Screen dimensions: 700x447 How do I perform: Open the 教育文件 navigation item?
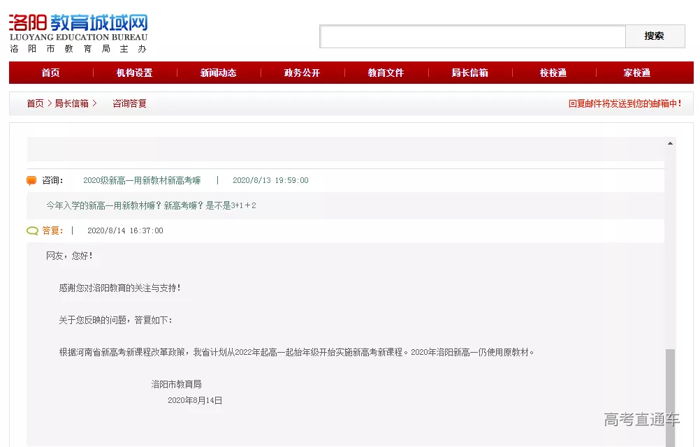tap(386, 73)
